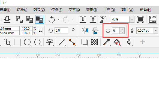Select the Ellipse tool
The width and height of the screenshot is (159, 102).
27,42
